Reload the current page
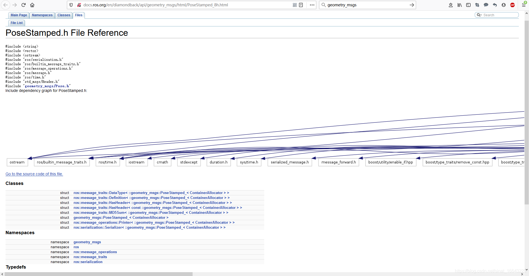This screenshot has height=276, width=529. pos(23,5)
